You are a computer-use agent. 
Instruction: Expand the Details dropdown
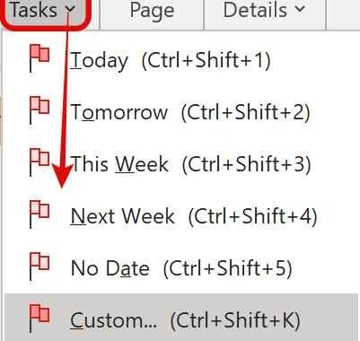[265, 13]
